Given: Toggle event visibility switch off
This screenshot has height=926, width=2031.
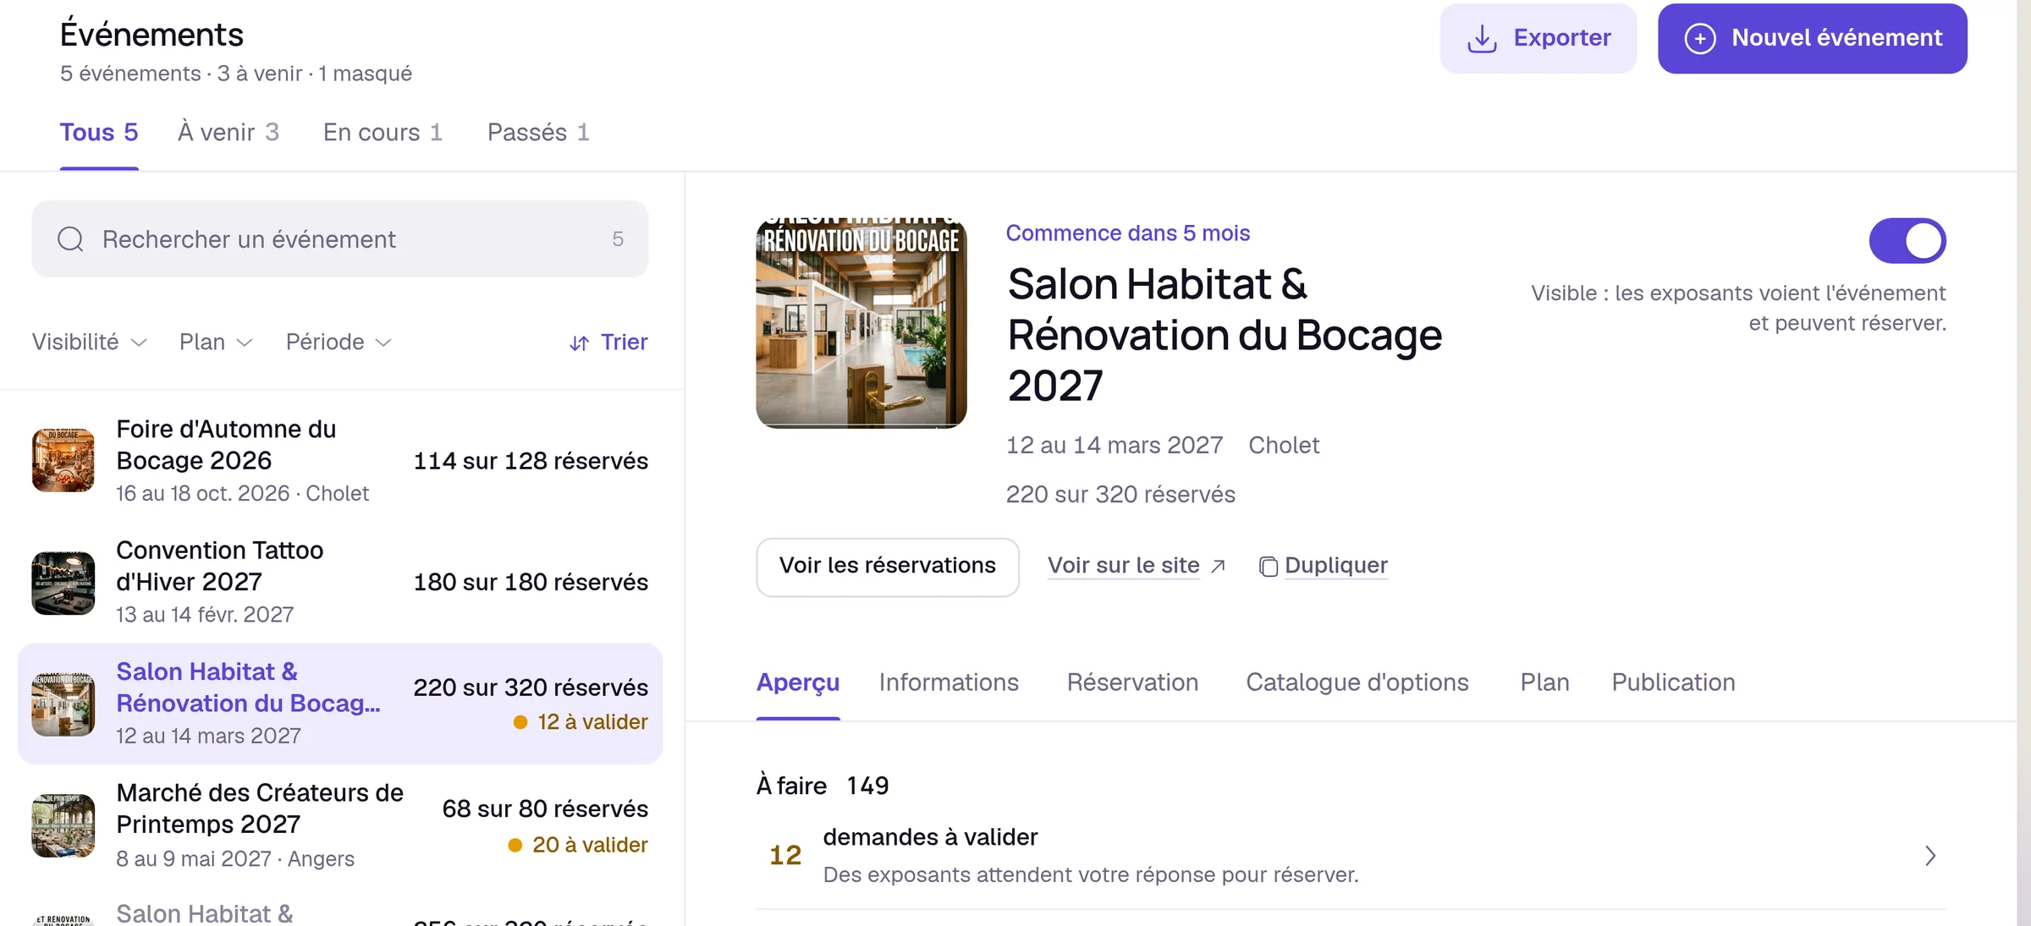Looking at the screenshot, I should [1907, 241].
